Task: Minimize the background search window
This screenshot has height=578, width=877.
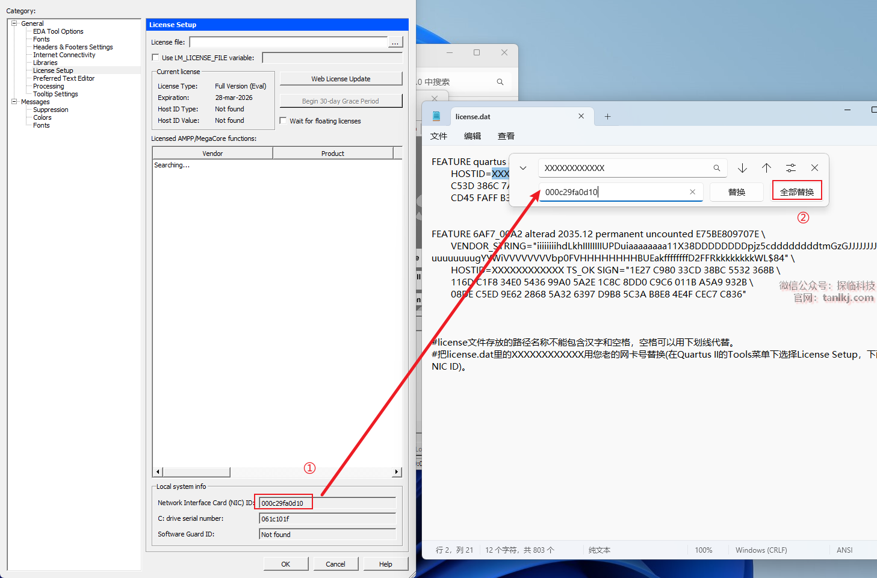Action: pyautogui.click(x=449, y=52)
